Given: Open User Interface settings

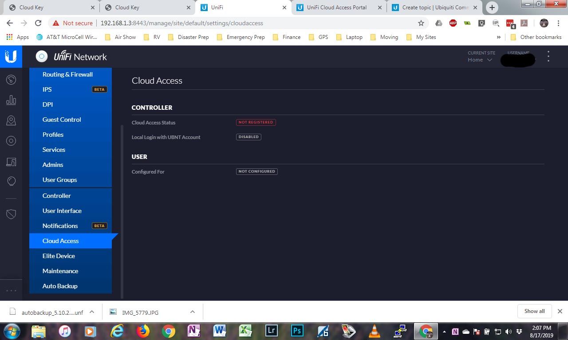Looking at the screenshot, I should coord(71,211).
